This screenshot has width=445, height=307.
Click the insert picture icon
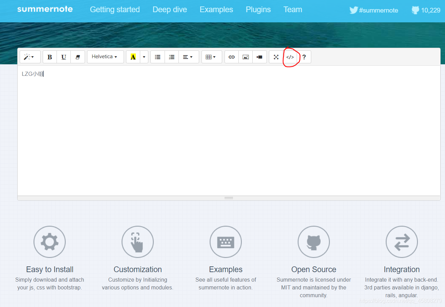tap(246, 57)
